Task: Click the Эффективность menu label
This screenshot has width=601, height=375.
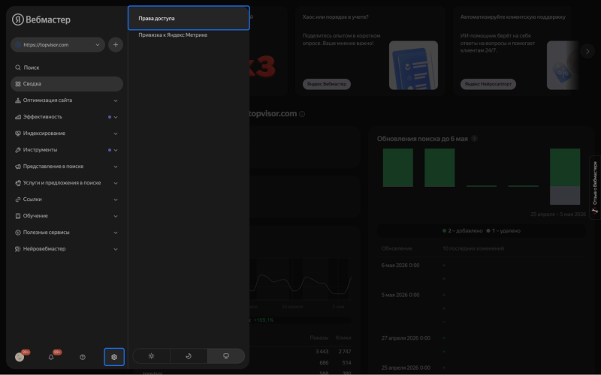Action: (43, 117)
